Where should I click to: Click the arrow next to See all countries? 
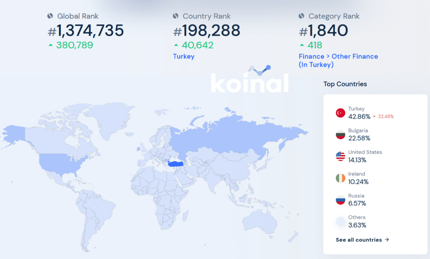[387, 240]
